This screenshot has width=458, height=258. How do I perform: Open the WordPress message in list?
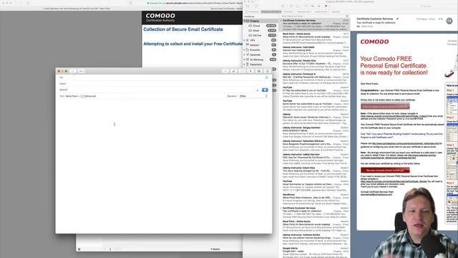(315, 199)
